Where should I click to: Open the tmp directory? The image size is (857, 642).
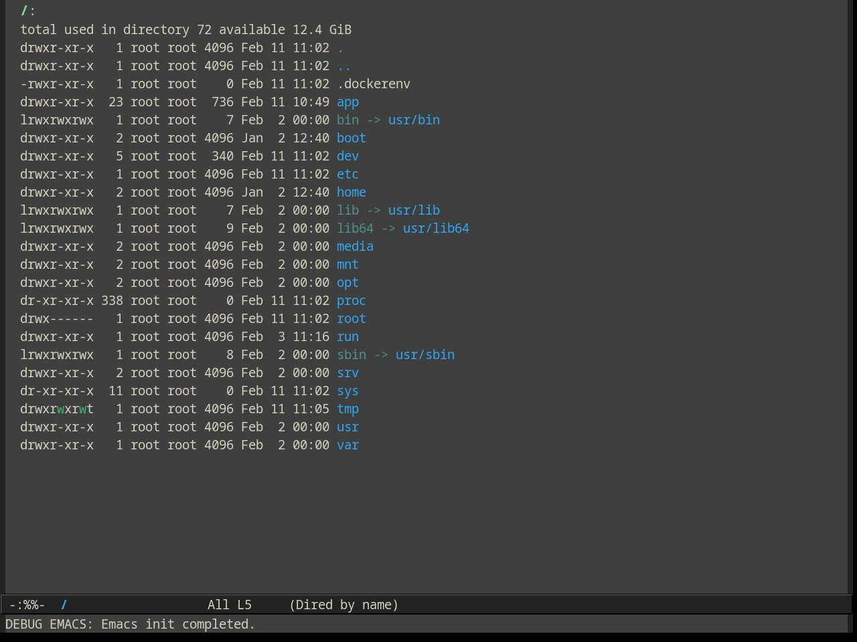347,409
